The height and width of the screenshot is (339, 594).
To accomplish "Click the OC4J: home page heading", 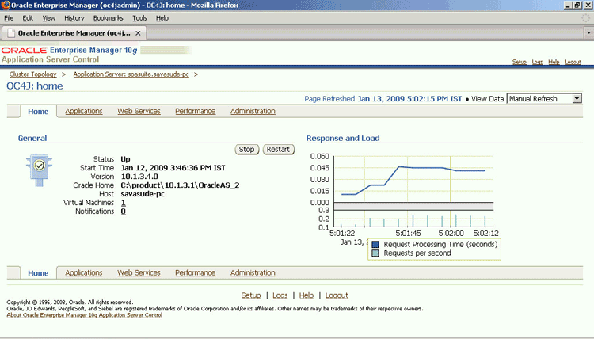I will tap(35, 86).
